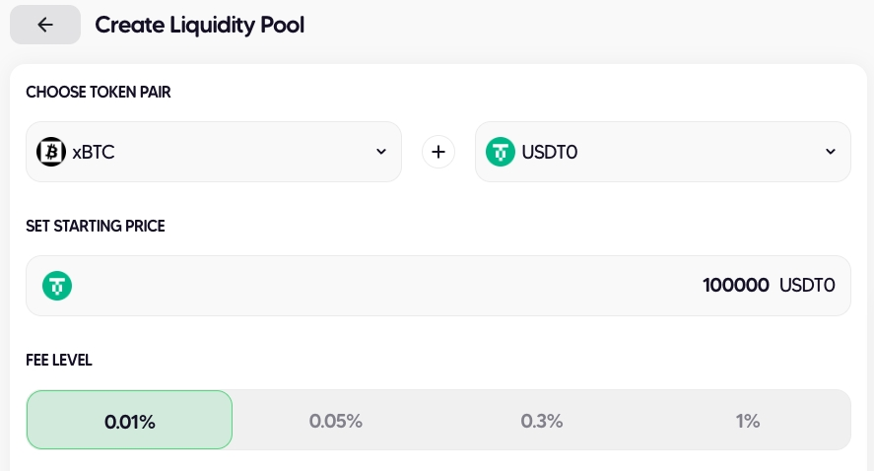Click the xBTC Bitcoin token icon
This screenshot has width=874, height=471.
51,152
